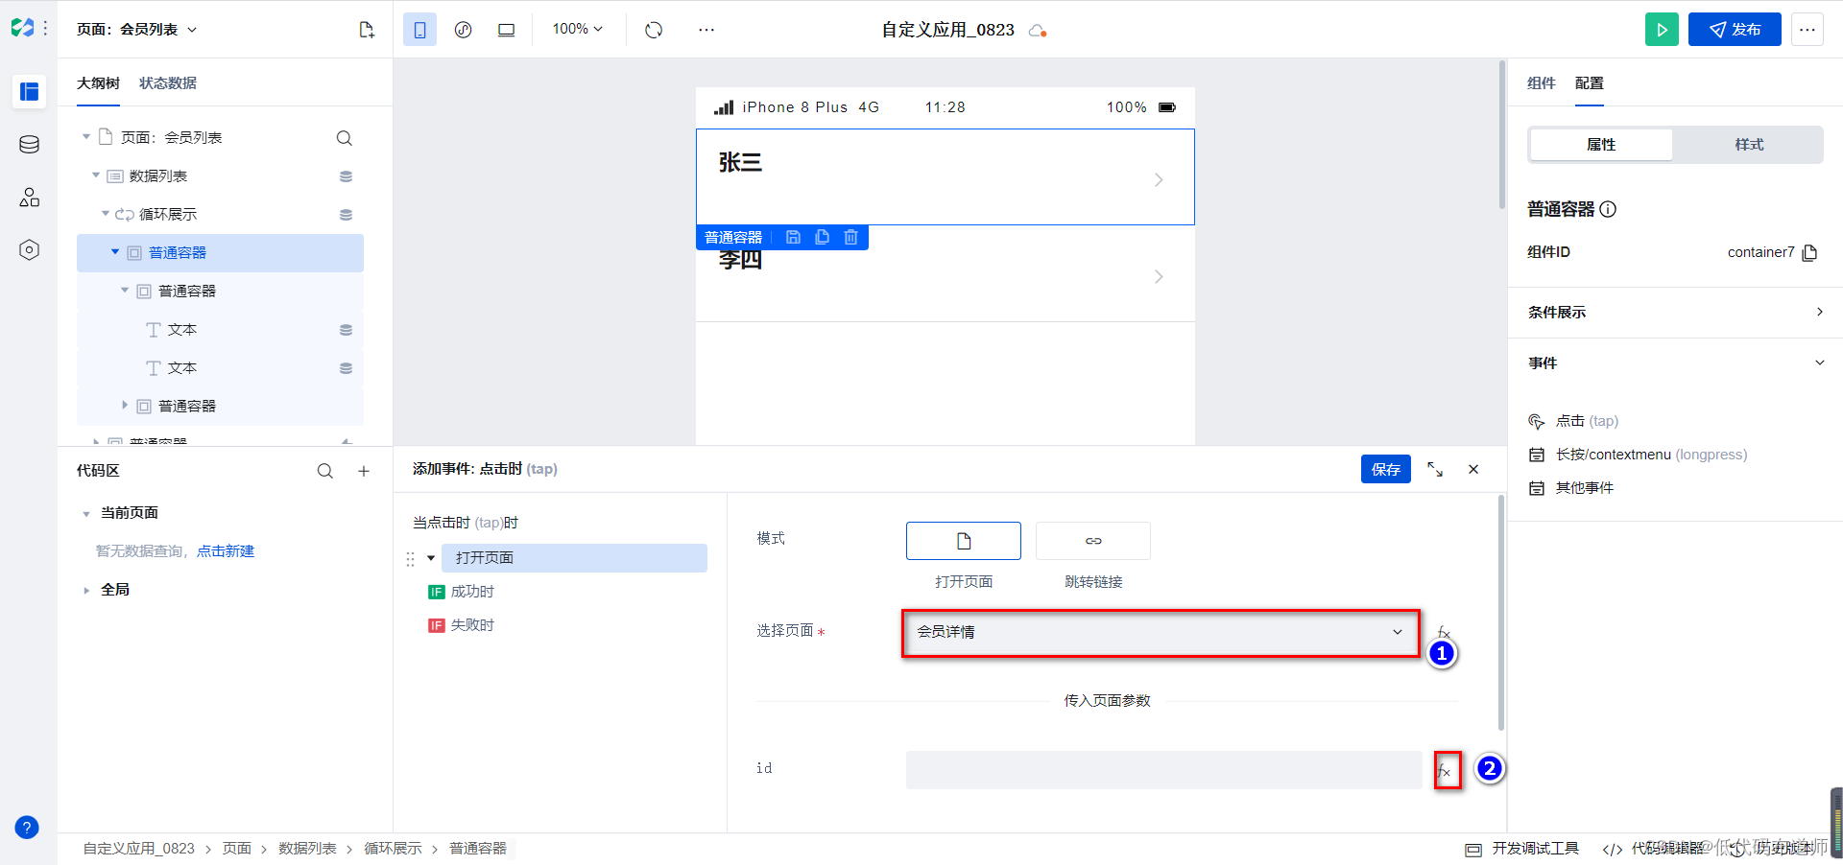Switch to the 状态数据 tab
Screen dimensions: 1843x865
pyautogui.click(x=168, y=83)
